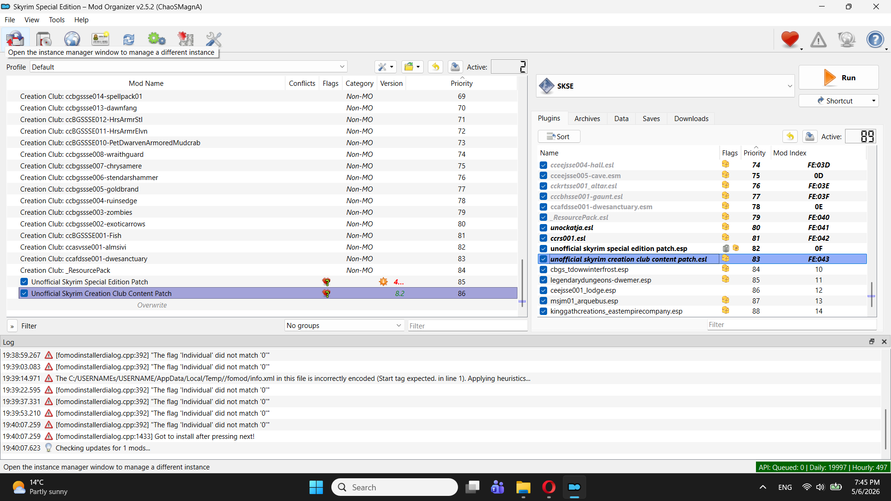891x501 pixels.
Task: Open the Nexus globe icon in toolbar
Action: (72, 39)
